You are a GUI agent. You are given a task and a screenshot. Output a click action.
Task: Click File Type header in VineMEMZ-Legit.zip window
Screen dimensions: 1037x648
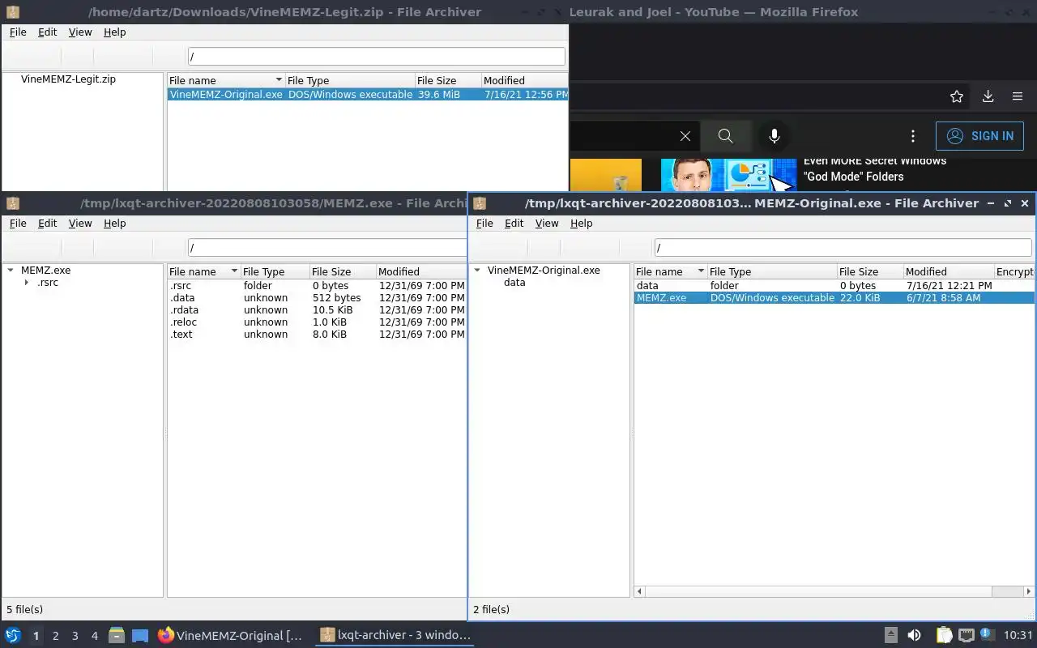point(350,80)
